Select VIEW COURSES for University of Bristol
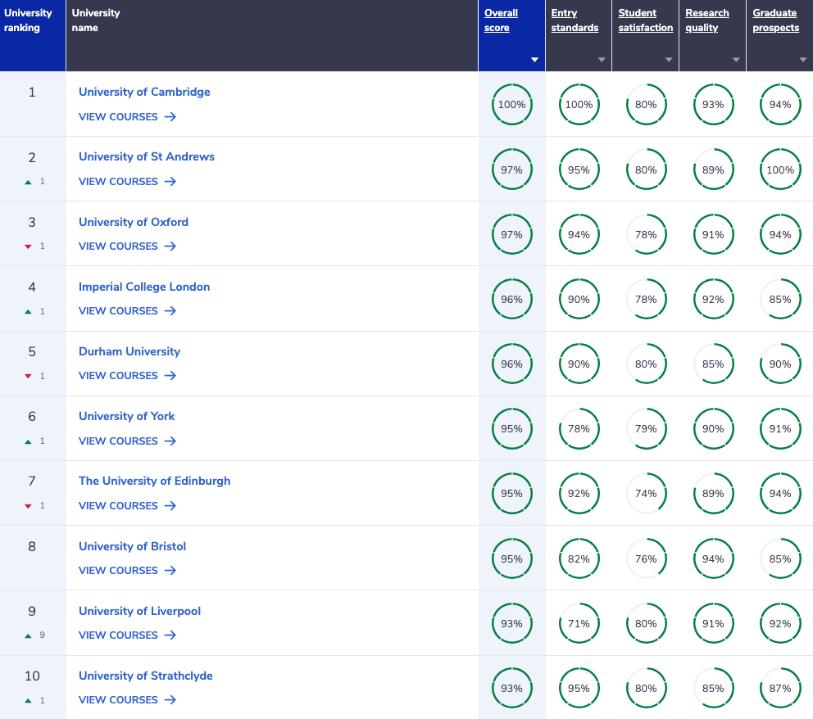Viewport: 813px width, 719px height. [x=118, y=571]
